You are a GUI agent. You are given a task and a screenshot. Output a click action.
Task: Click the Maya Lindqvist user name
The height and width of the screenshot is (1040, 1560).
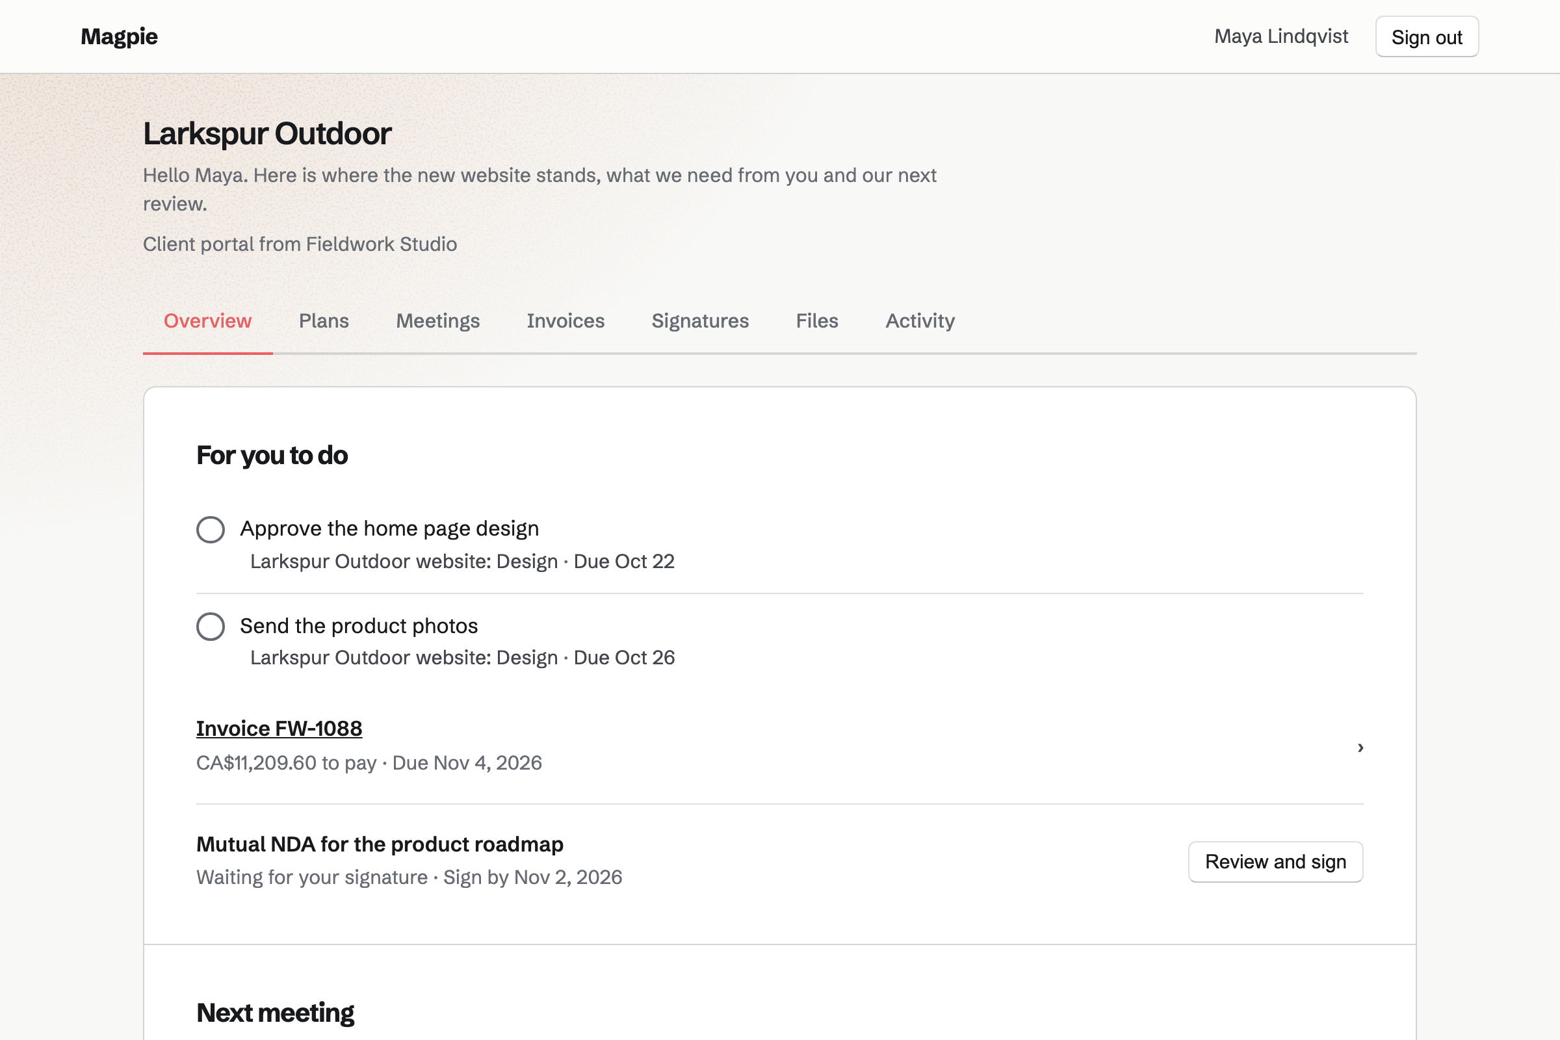pyautogui.click(x=1280, y=36)
